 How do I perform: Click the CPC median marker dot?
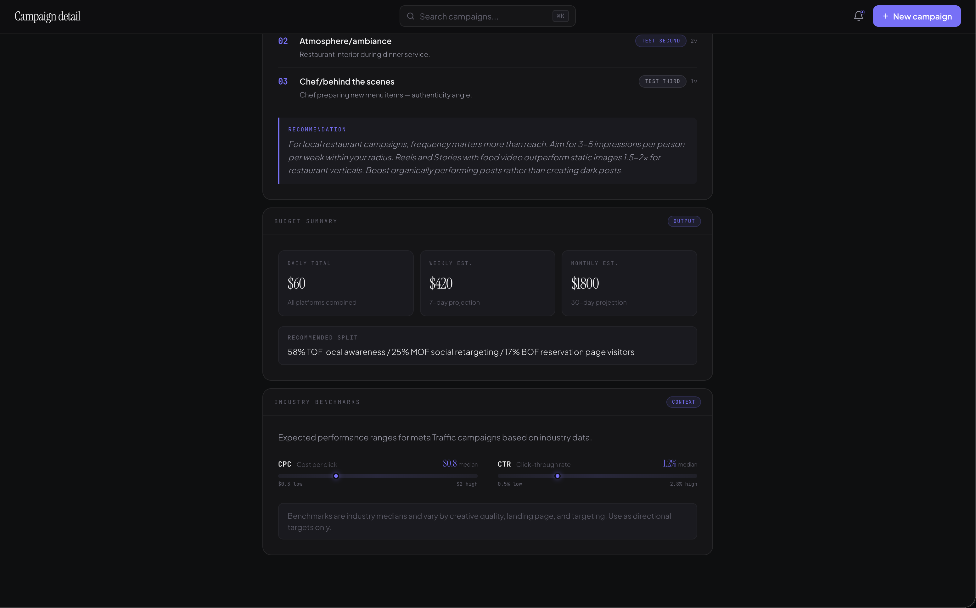coord(336,476)
